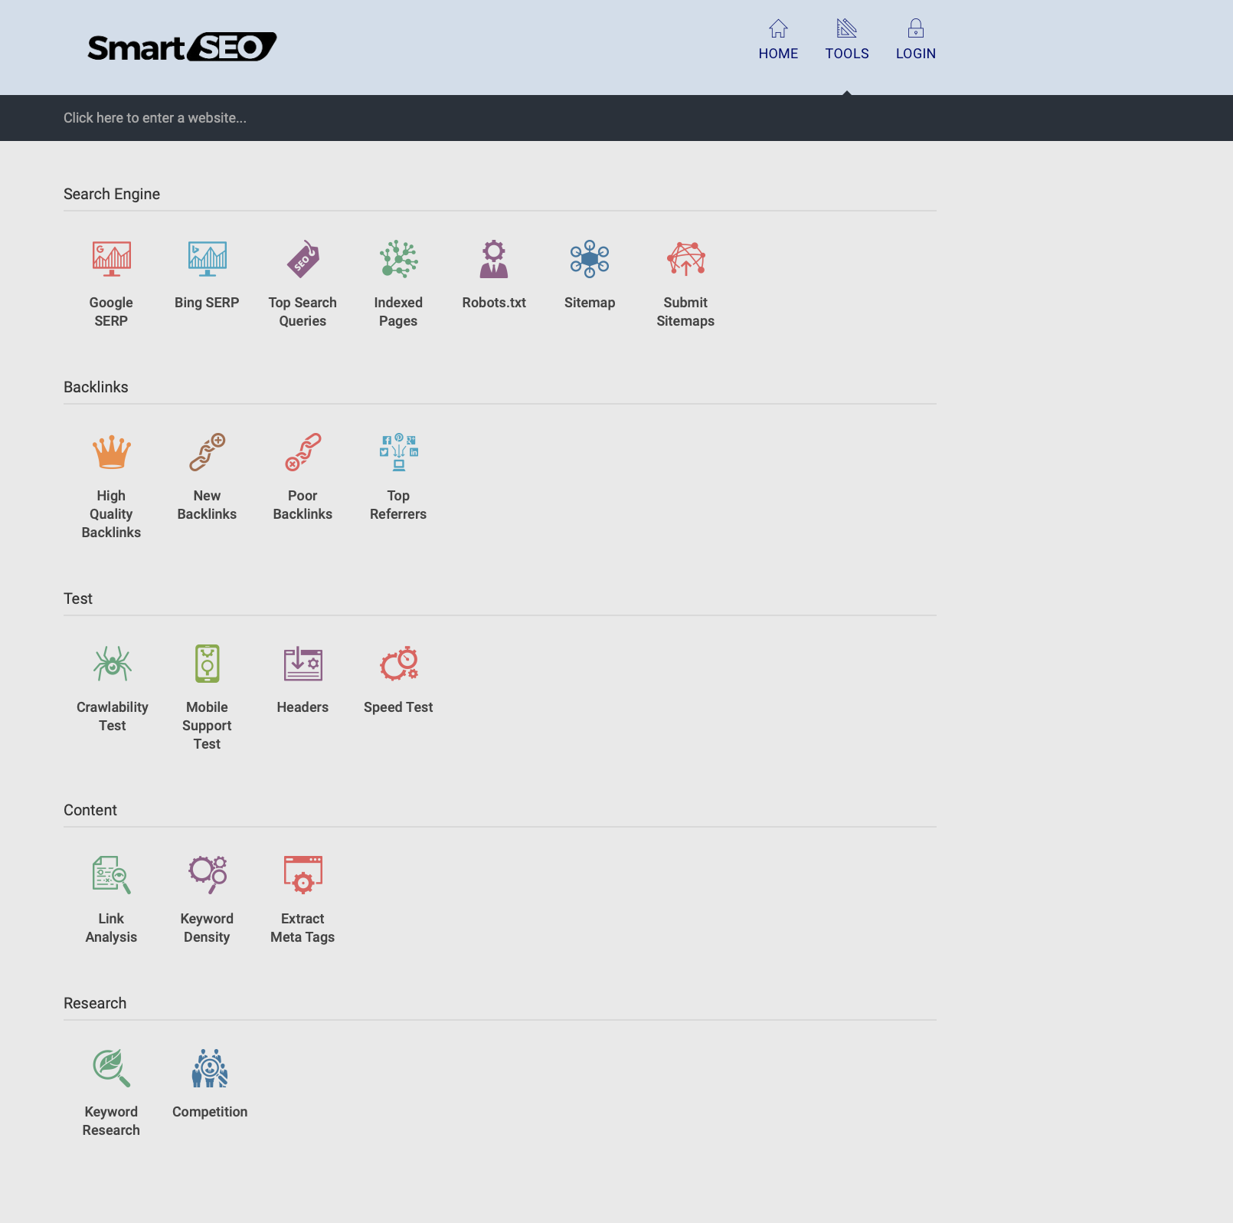Open the Robots.txt tool icon
The width and height of the screenshot is (1233, 1223).
coord(494,259)
